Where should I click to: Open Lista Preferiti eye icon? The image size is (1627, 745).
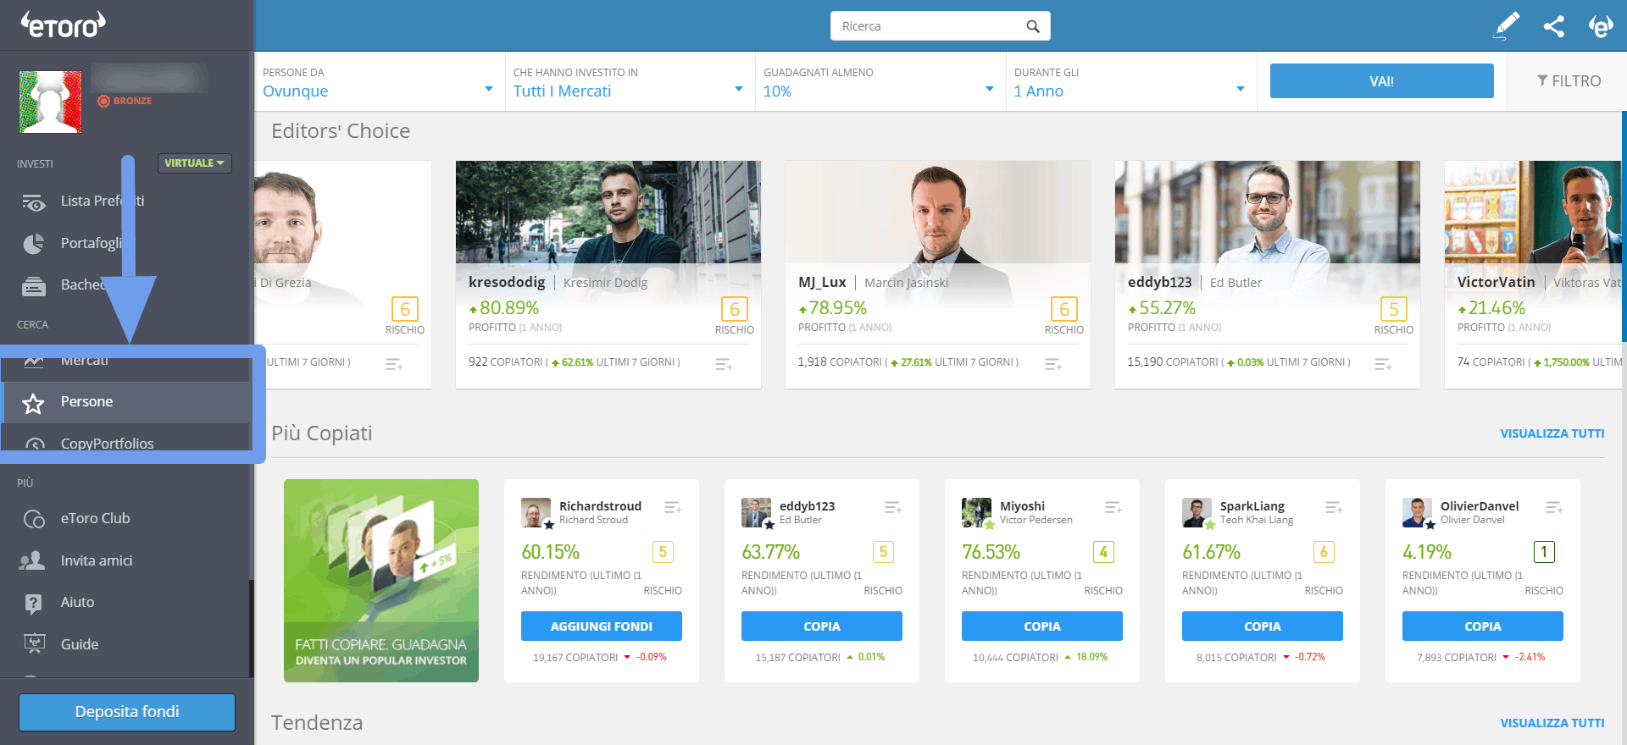coord(33,202)
